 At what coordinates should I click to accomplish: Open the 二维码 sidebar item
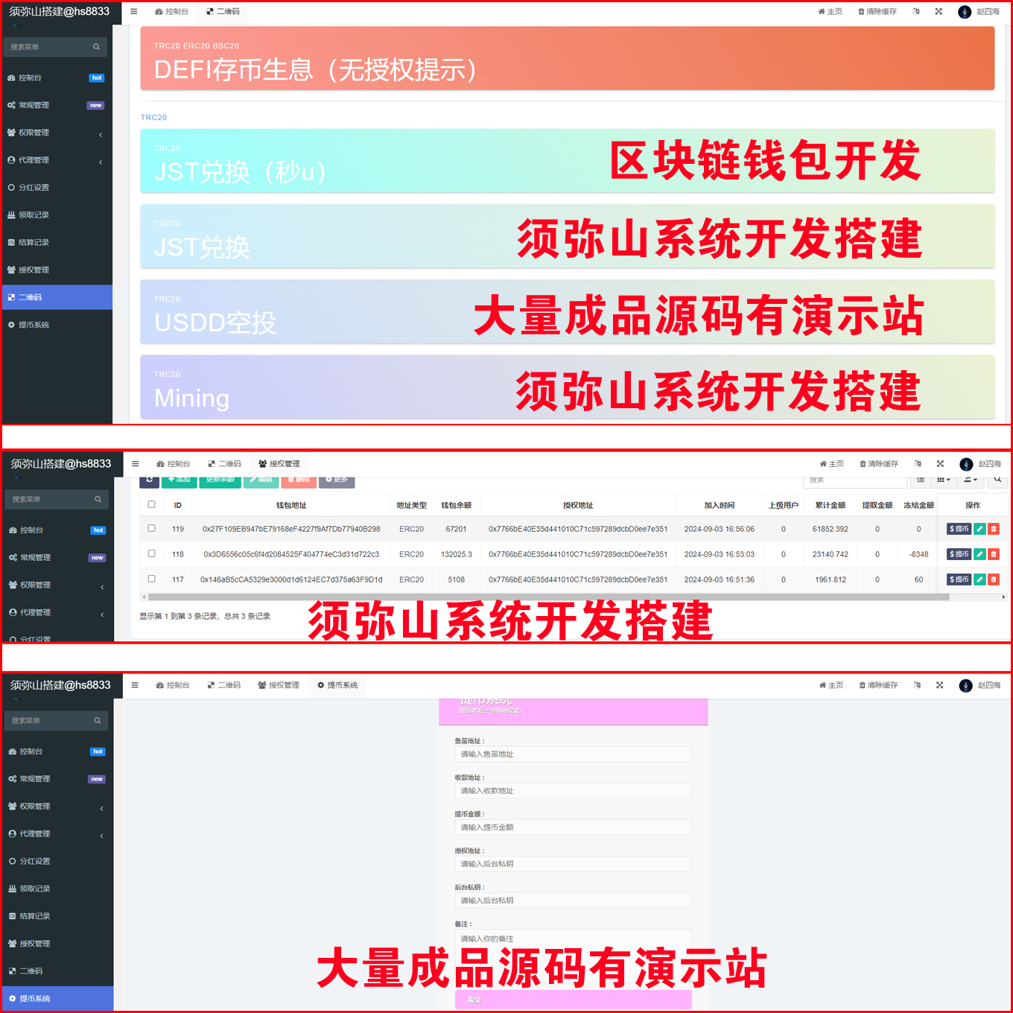coord(30,296)
